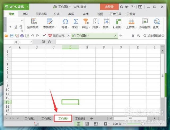
Task: Click the Sort (排序) icon
Action: [x=96, y=21]
